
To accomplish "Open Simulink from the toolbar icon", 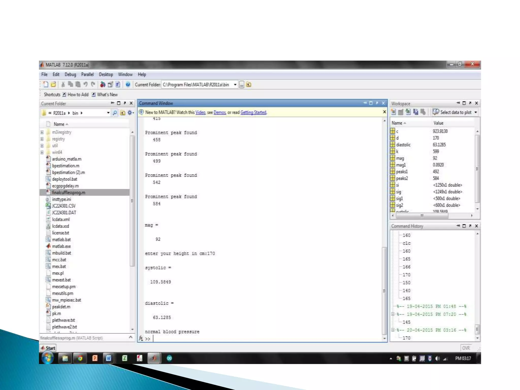I will coord(103,85).
